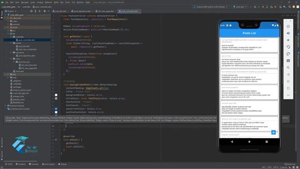300x169 pixels.
Task: Tap the blue plus button in the phone app
Action: point(273,132)
